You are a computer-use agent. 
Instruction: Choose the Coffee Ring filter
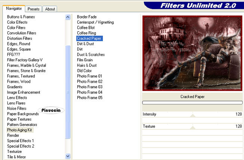tap(87, 33)
